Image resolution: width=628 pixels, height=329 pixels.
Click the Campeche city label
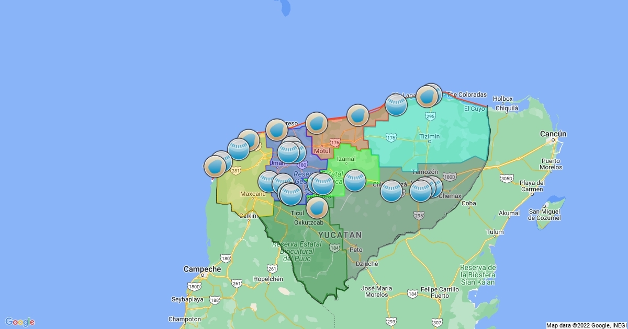pyautogui.click(x=202, y=269)
